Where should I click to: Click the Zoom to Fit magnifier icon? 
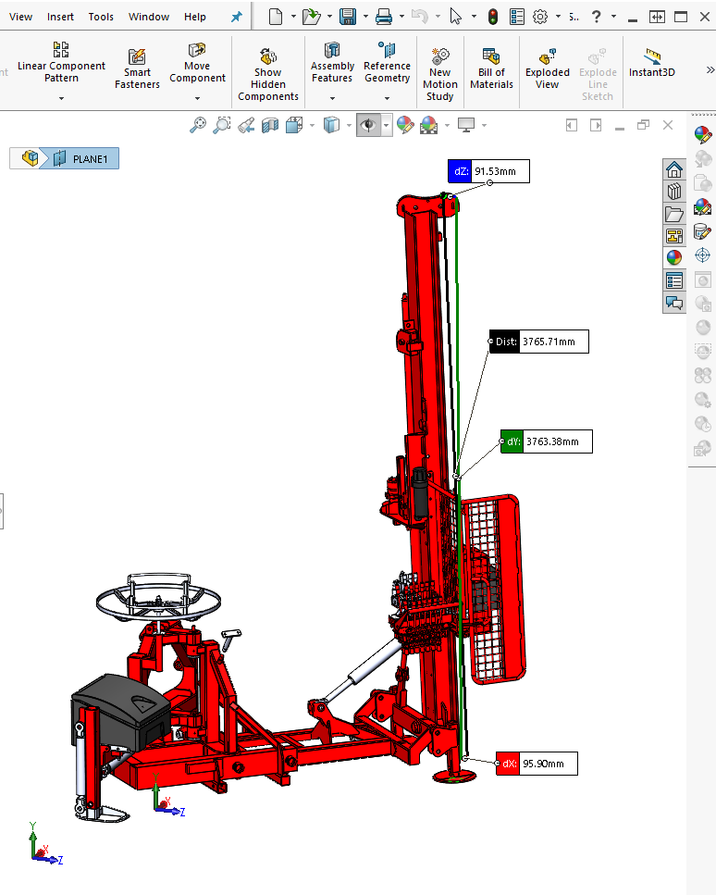coord(197,125)
